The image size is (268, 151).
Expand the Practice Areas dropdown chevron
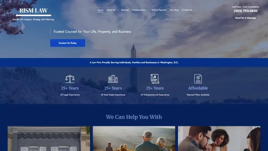pyautogui.click(x=148, y=10)
